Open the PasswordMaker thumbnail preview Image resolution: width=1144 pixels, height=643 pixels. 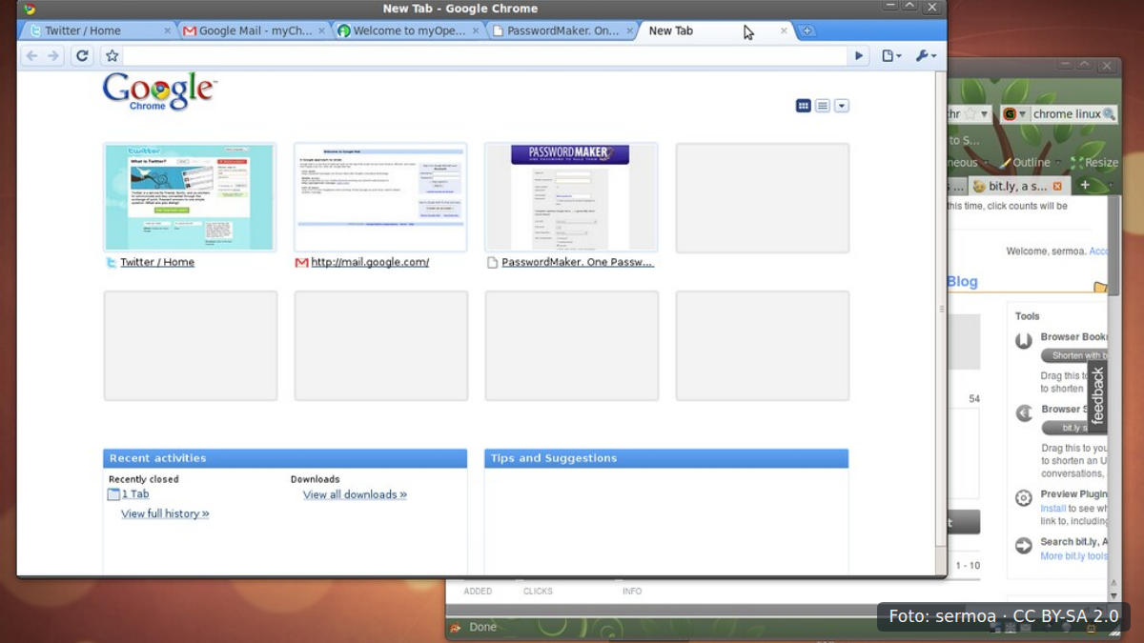click(x=571, y=197)
